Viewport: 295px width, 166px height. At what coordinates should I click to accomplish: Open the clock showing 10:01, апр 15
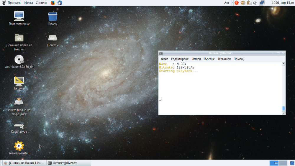tap(283, 3)
